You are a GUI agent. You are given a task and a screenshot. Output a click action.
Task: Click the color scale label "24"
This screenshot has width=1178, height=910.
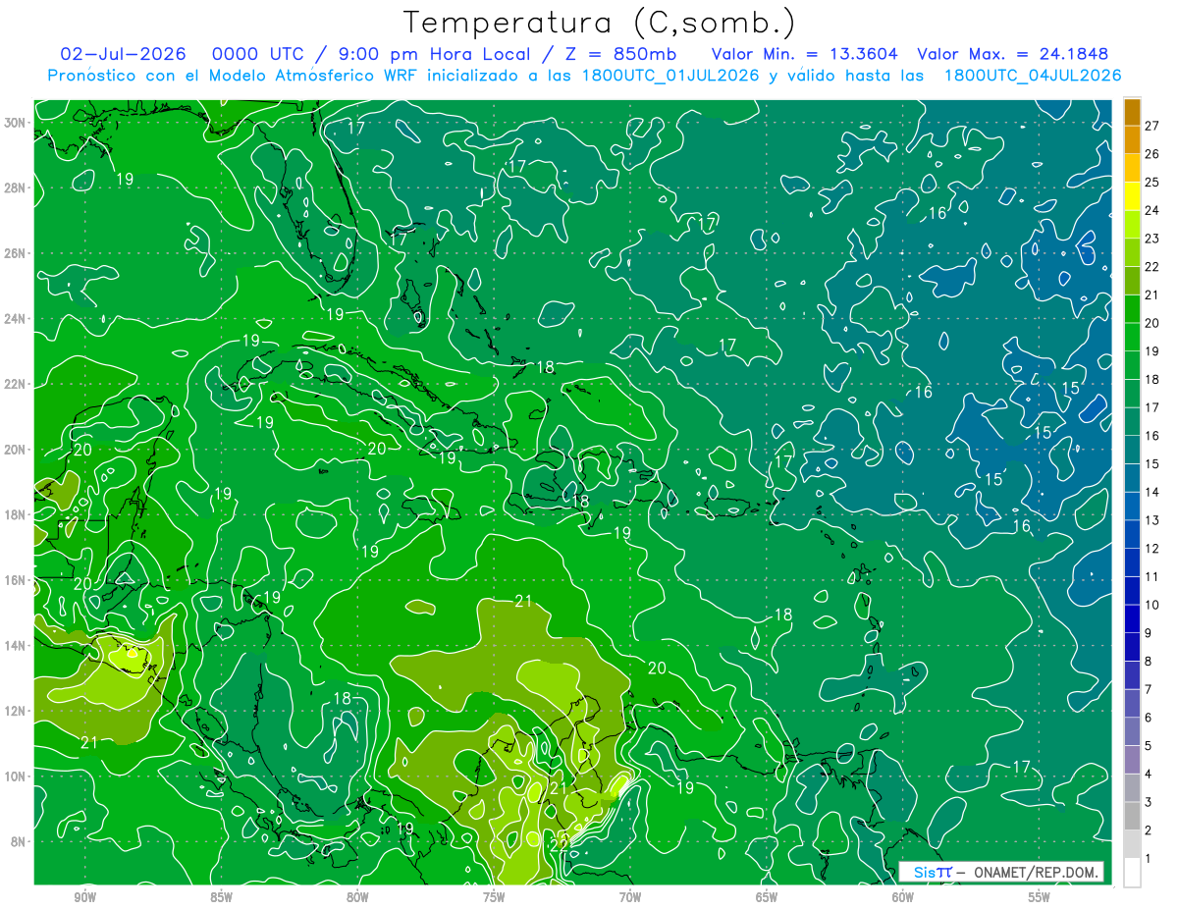click(x=1152, y=210)
